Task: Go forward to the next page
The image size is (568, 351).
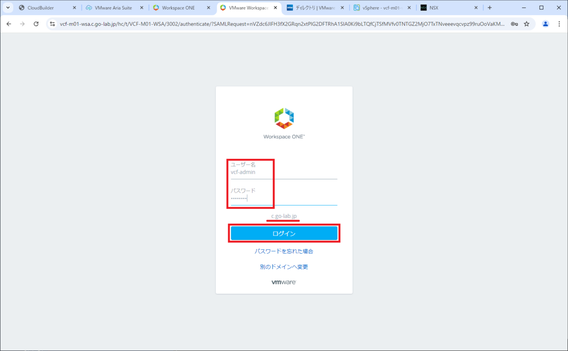Action: click(x=22, y=24)
